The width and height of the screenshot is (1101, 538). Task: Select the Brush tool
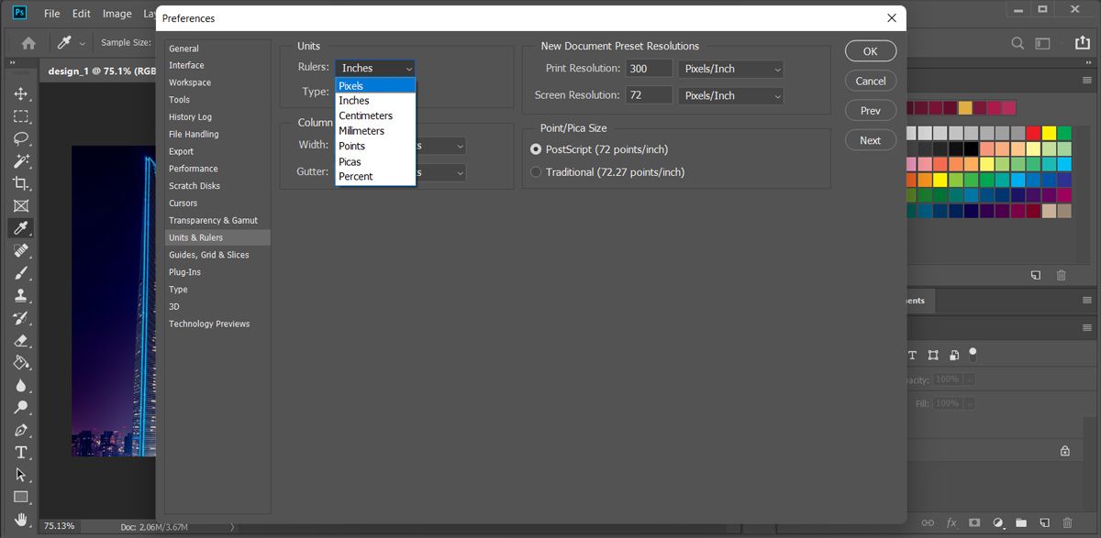pos(20,273)
